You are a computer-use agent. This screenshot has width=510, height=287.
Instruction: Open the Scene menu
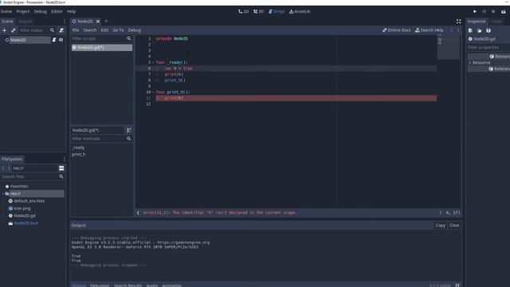pyautogui.click(x=6, y=11)
